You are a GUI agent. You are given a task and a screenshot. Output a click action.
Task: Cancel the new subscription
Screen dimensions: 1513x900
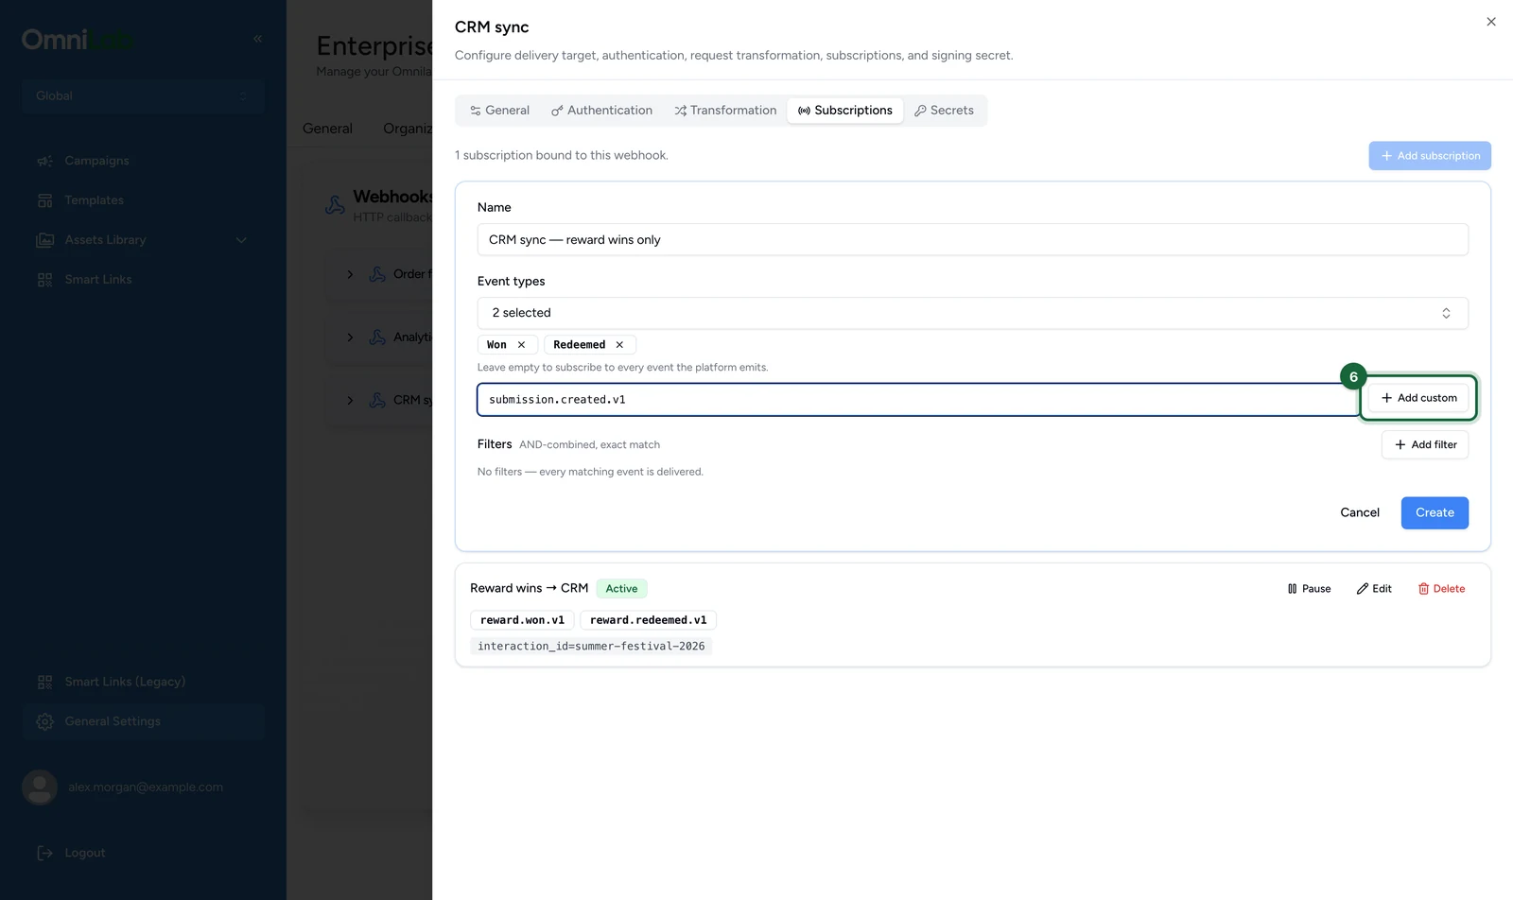coord(1360,512)
